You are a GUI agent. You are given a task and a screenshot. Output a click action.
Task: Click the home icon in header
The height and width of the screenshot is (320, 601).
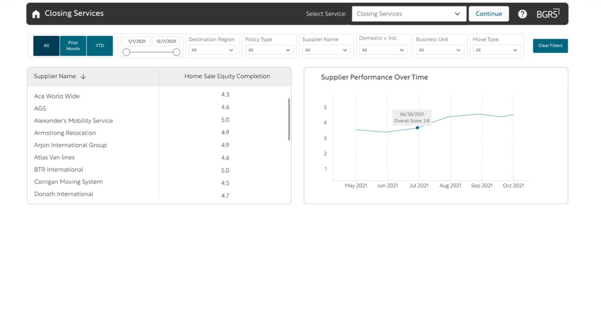tap(36, 14)
